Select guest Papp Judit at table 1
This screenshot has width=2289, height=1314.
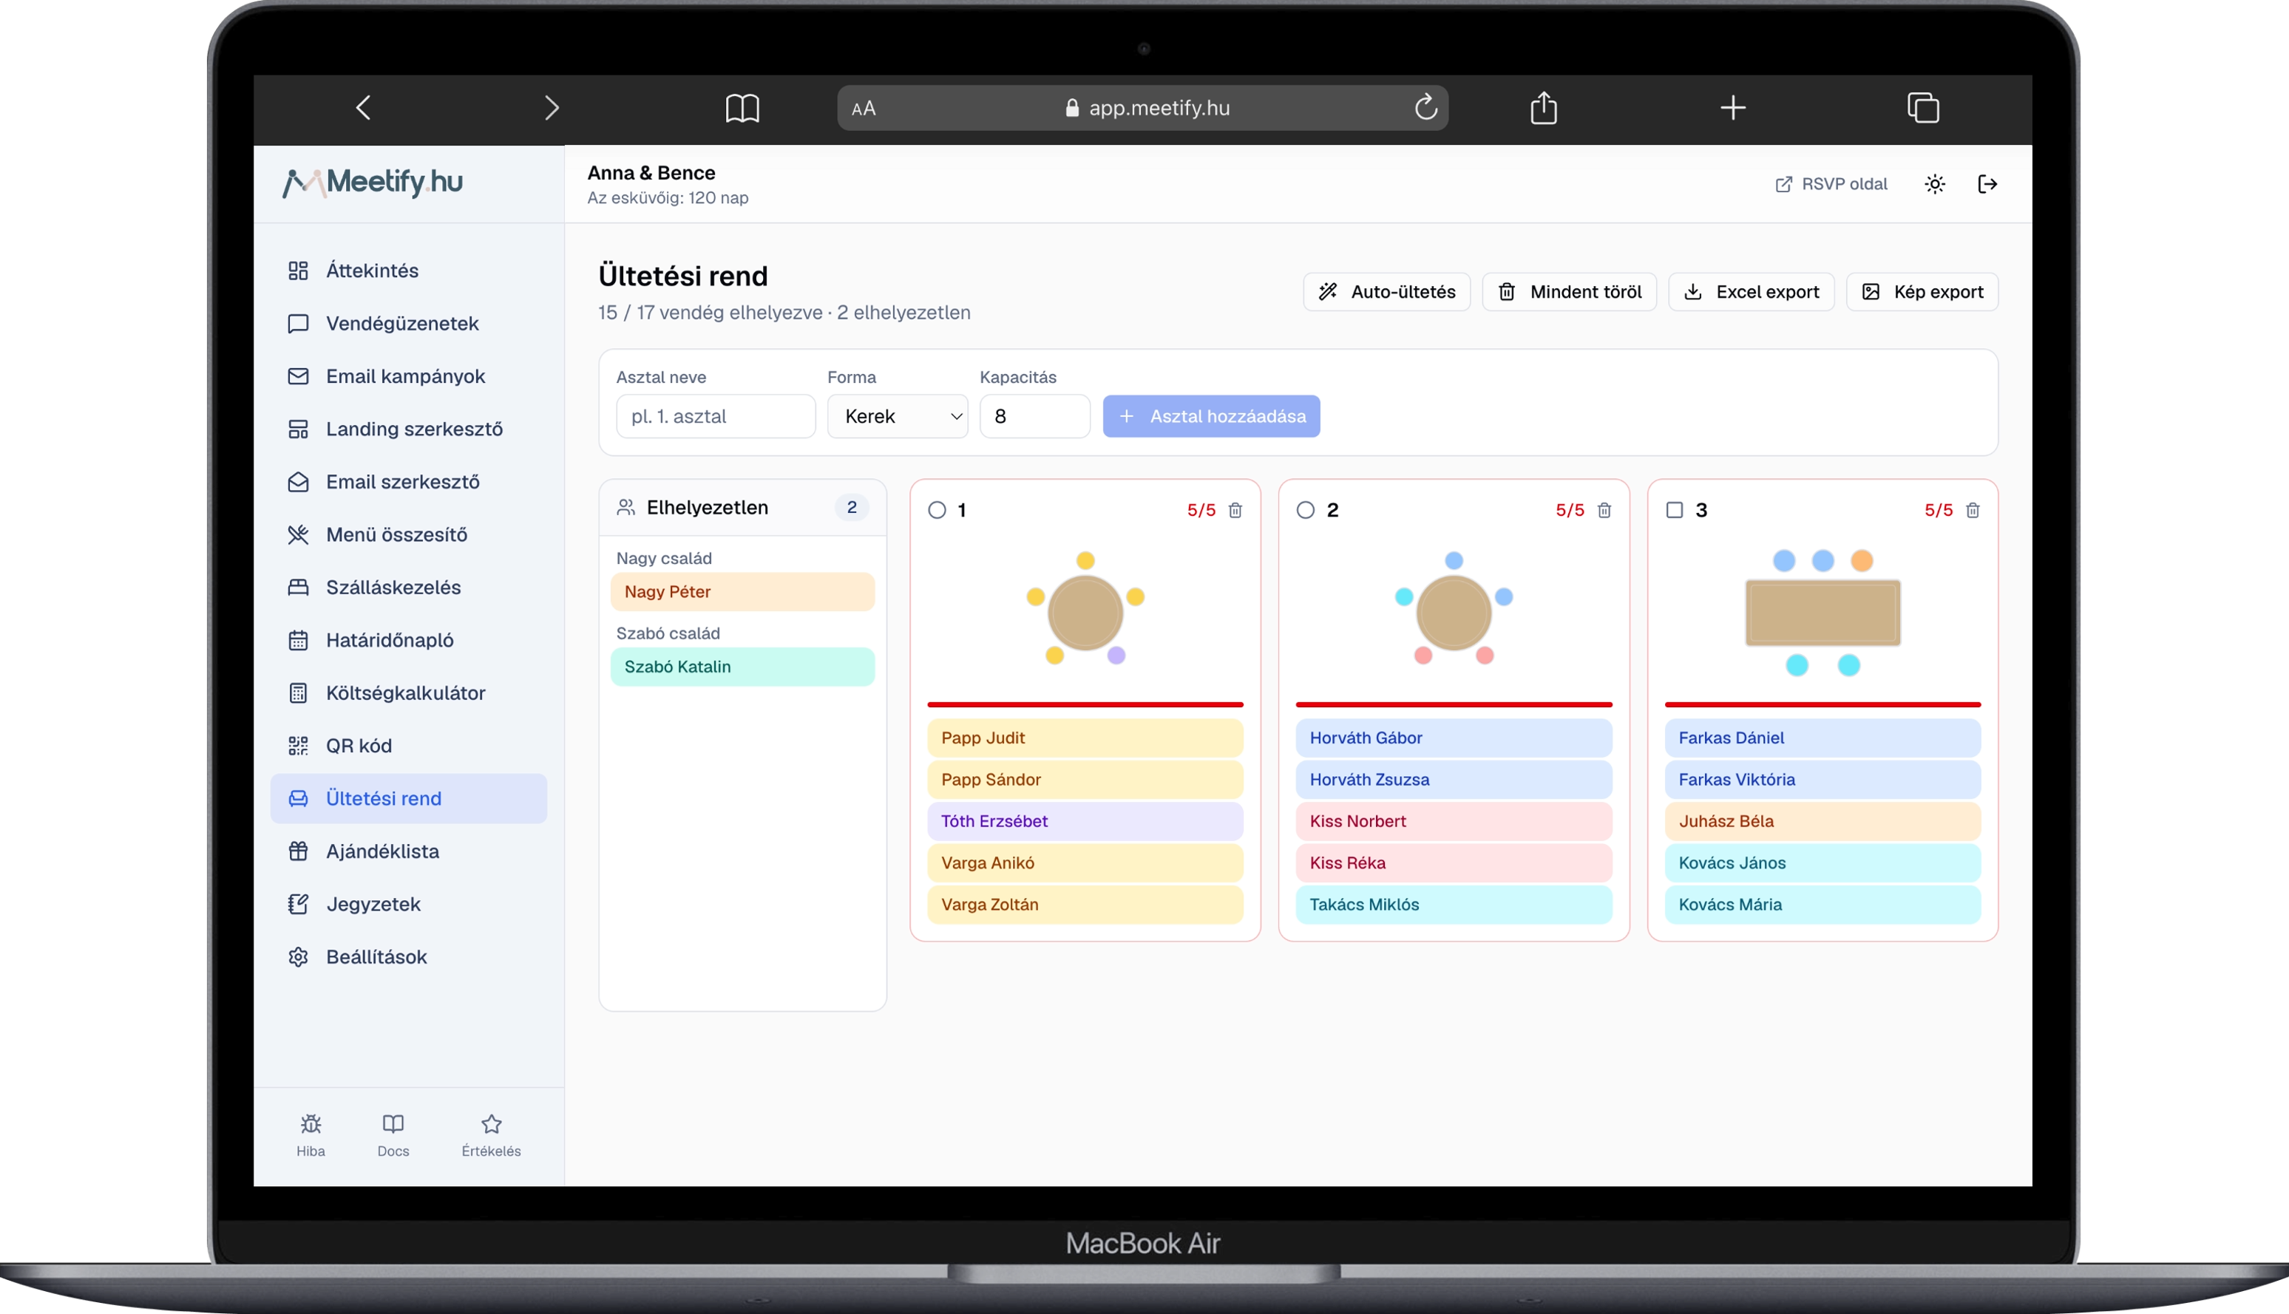coord(1085,738)
